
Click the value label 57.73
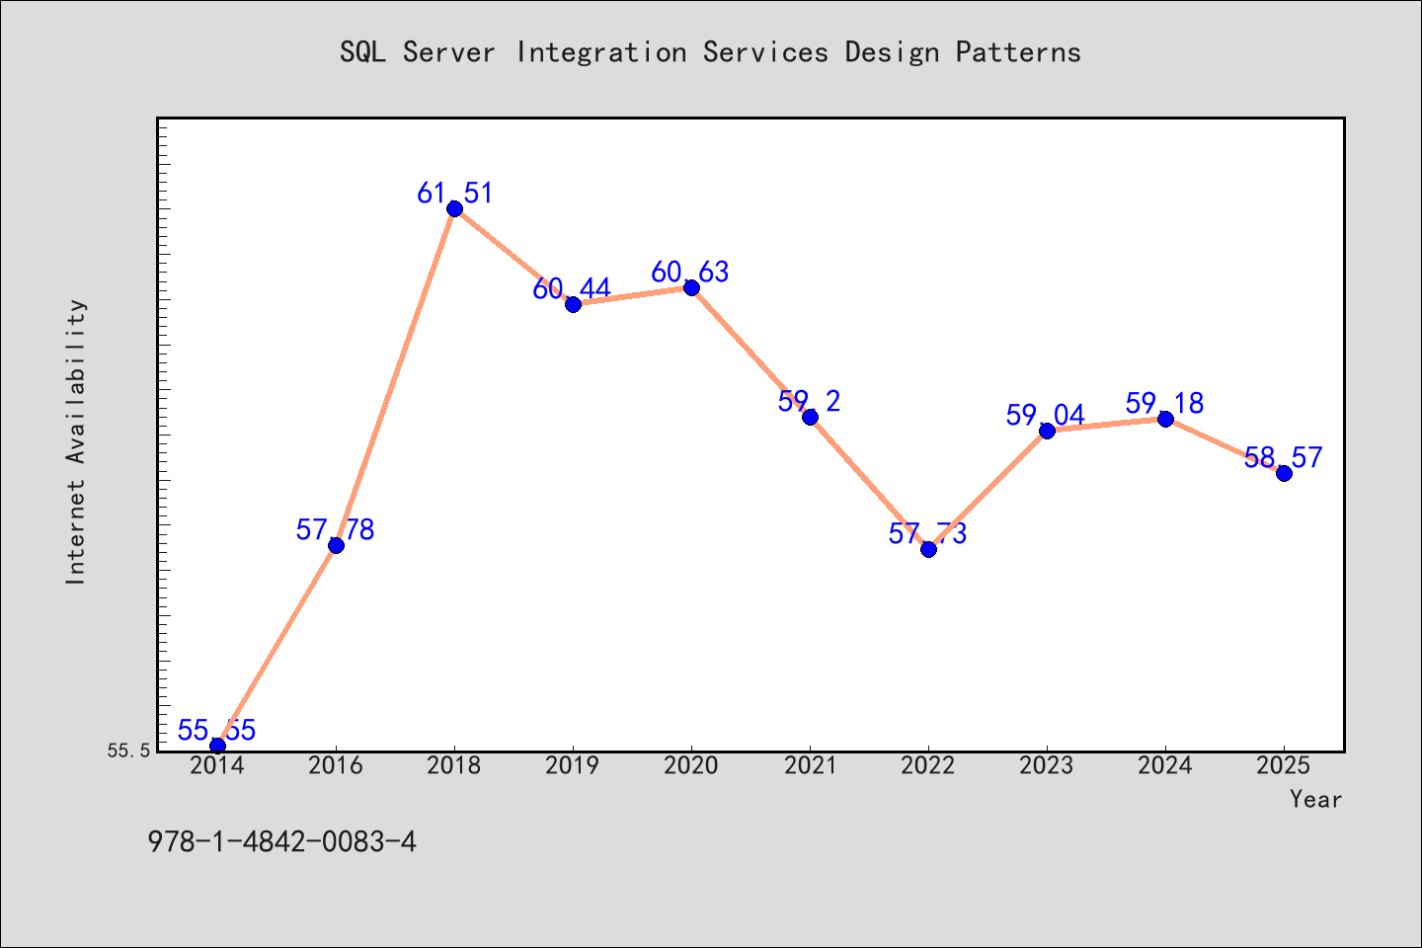[927, 534]
